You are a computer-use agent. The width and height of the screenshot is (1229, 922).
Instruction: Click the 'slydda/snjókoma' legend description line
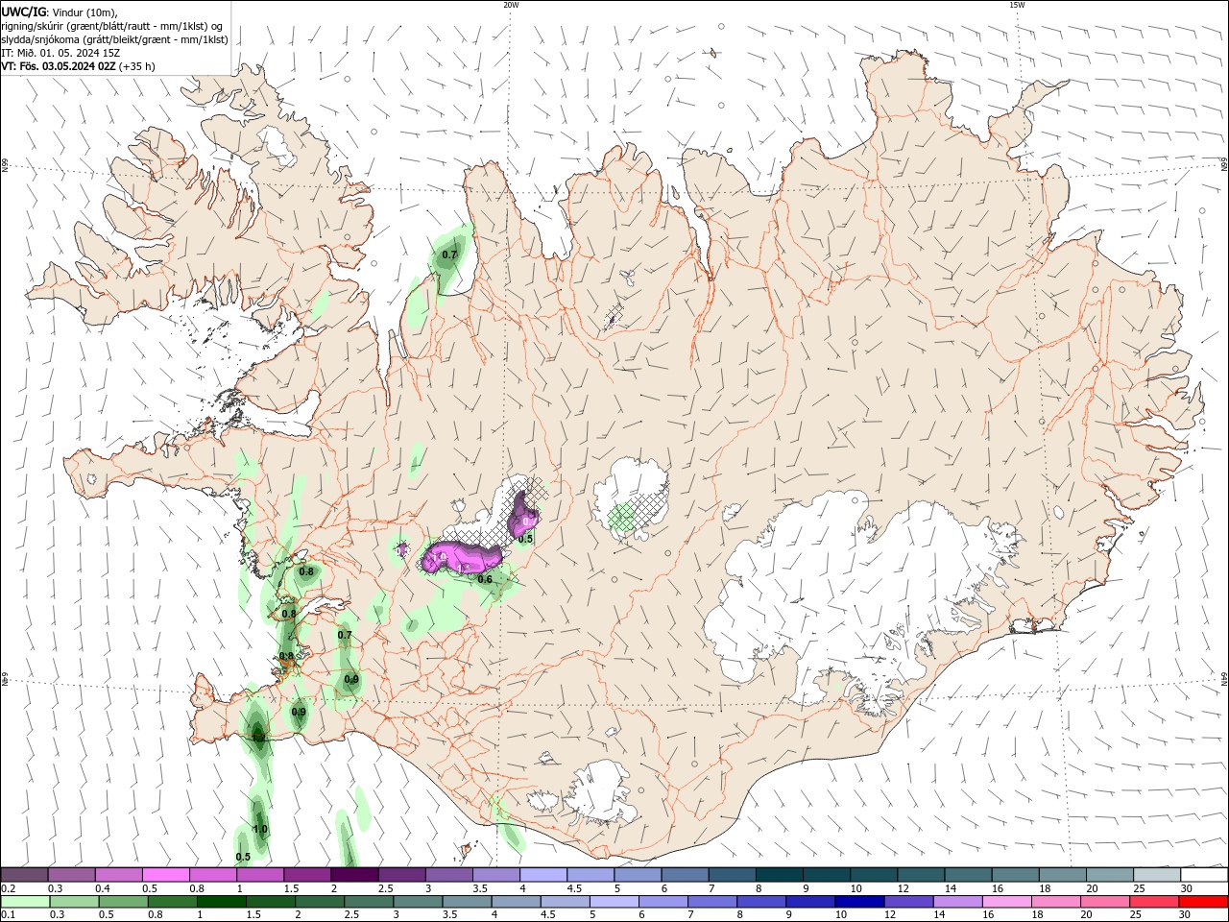(114, 39)
